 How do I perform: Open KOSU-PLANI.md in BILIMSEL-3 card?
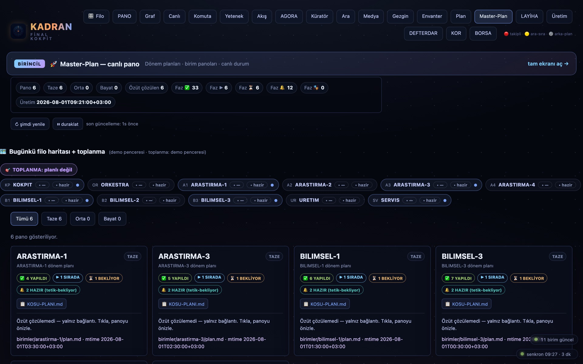click(x=466, y=304)
